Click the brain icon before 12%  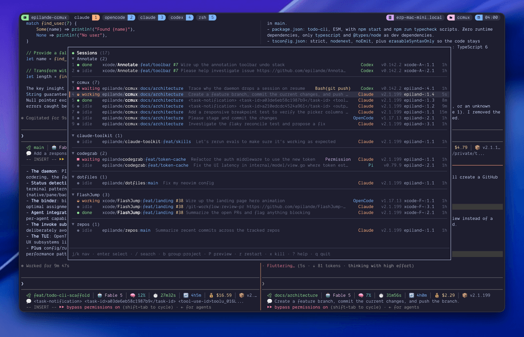pos(132,295)
